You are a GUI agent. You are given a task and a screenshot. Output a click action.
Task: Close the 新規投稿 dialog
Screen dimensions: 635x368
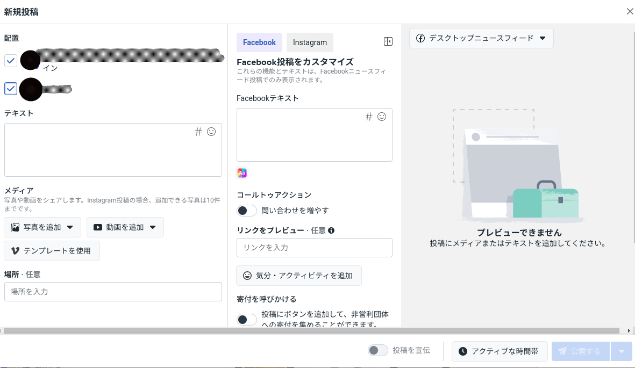pos(630,11)
